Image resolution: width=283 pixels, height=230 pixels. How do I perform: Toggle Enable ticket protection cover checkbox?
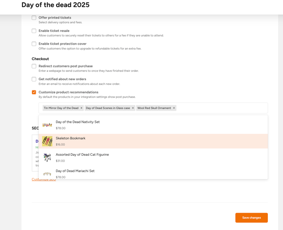click(x=34, y=44)
